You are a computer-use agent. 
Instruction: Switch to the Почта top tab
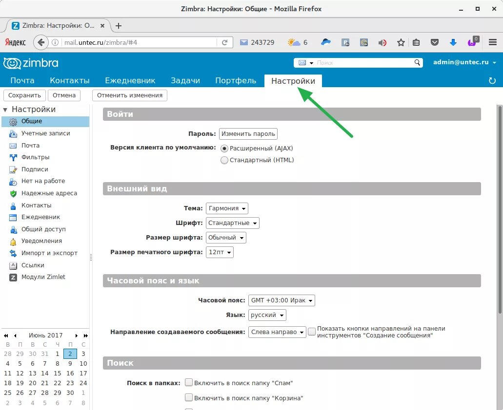point(22,81)
